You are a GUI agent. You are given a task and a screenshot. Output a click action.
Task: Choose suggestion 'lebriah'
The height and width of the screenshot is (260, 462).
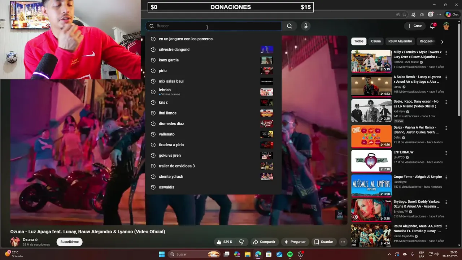tap(213, 92)
